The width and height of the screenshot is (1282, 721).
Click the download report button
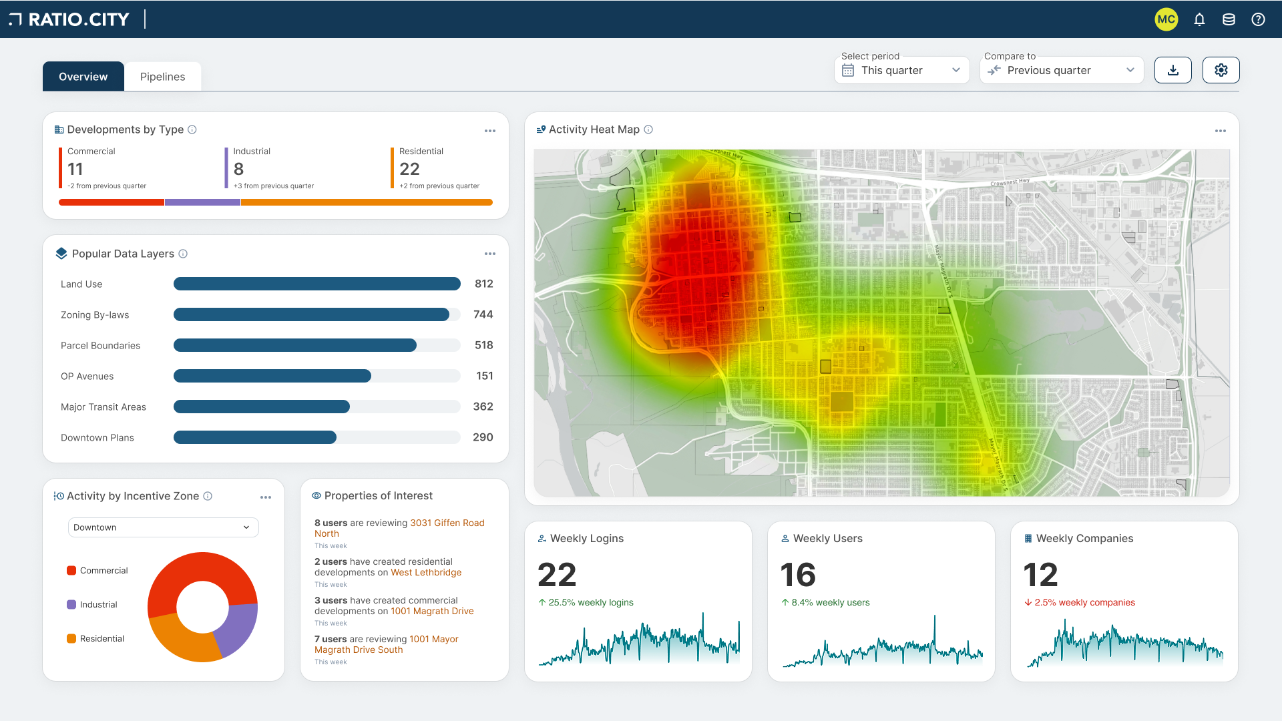[x=1173, y=70]
